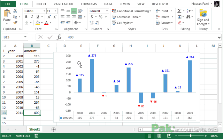The image size is (223, 139).
Task: Decrease font size with small A
Action: [55, 17]
